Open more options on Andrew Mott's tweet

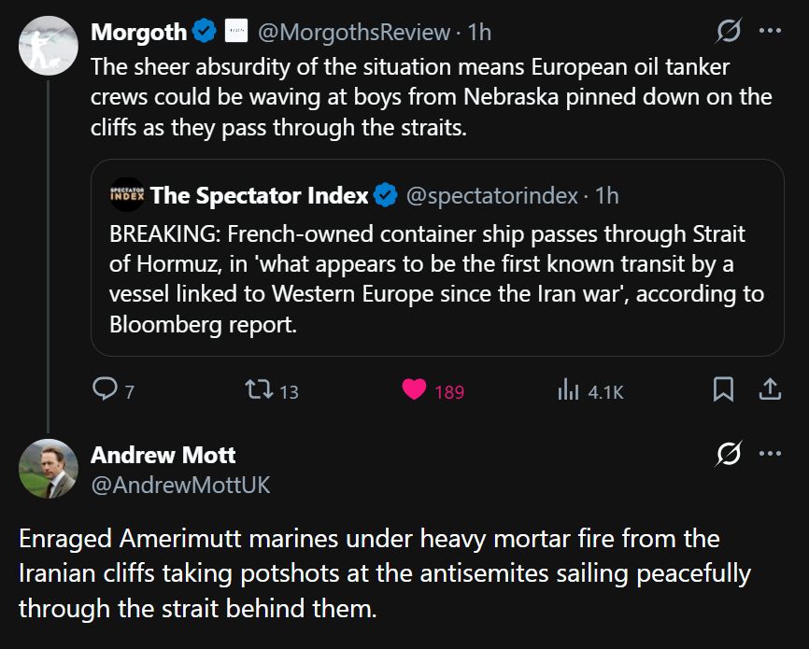pos(771,454)
